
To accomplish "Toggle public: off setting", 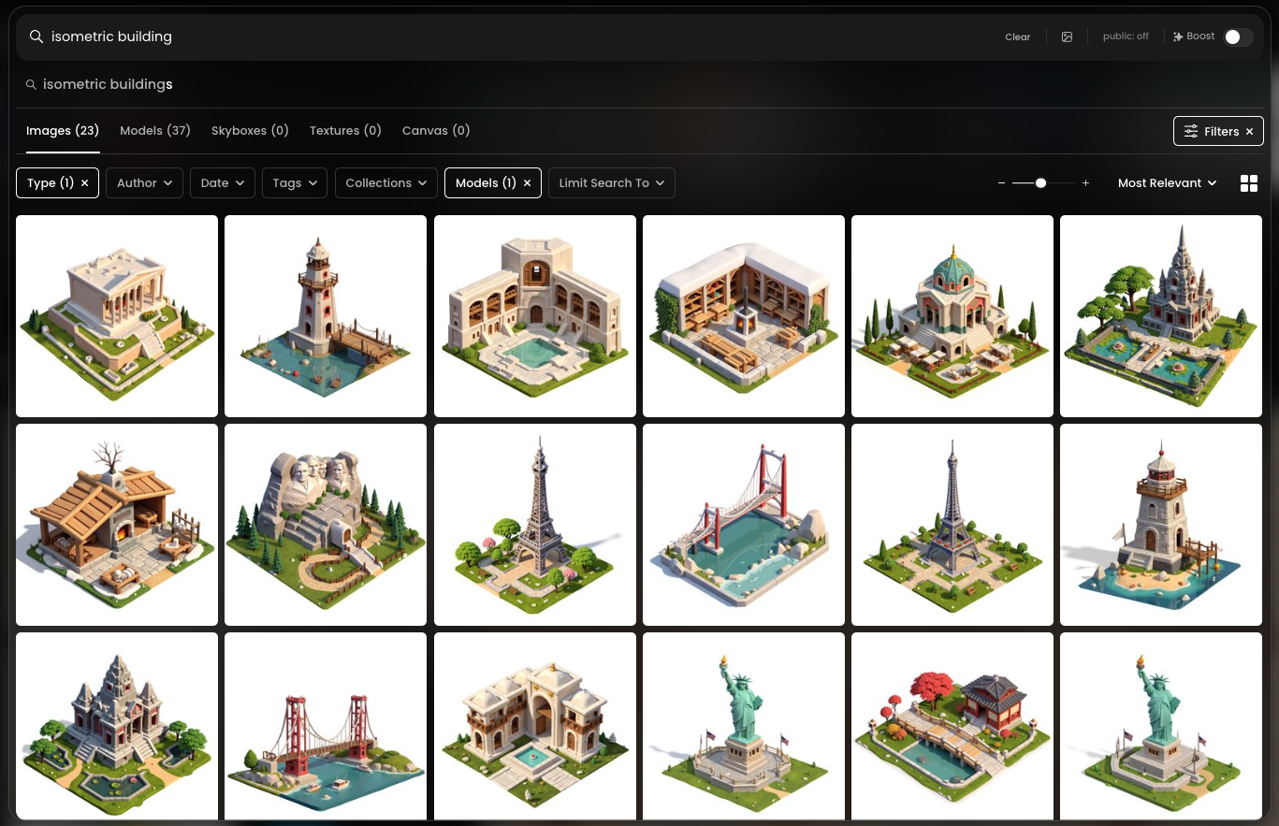I will [1126, 36].
